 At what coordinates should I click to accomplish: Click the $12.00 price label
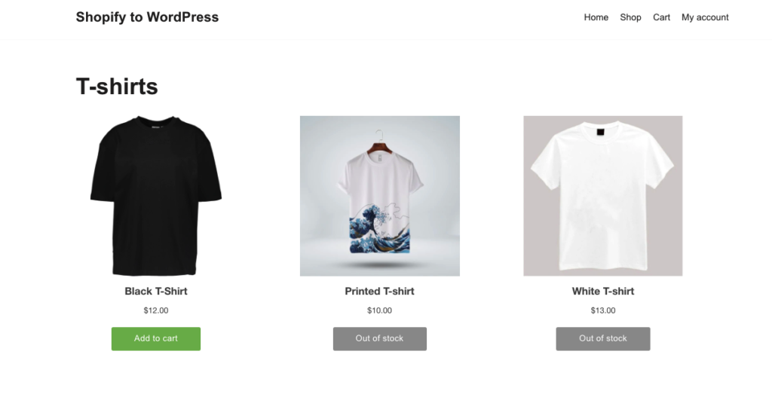[x=155, y=310]
